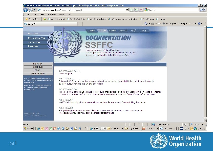Open document A/SSFFC/WG/2
Viewport: 213px width, 151px height.
(x=66, y=79)
